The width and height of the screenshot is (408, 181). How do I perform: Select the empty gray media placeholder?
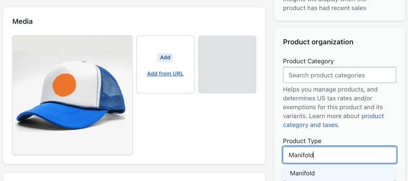[227, 64]
